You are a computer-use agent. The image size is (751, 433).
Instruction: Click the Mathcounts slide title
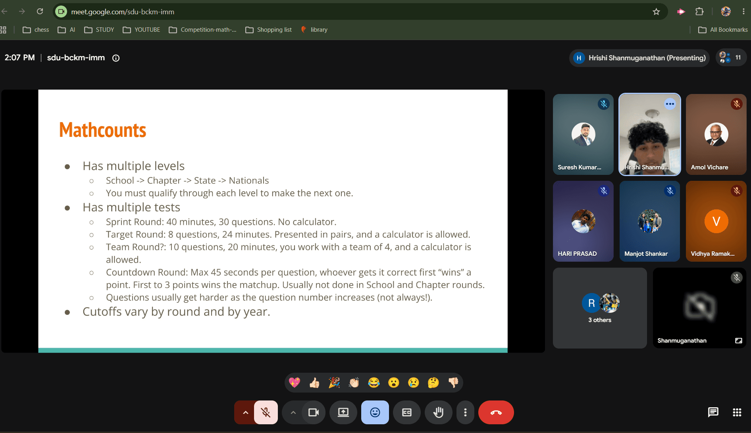pos(103,130)
